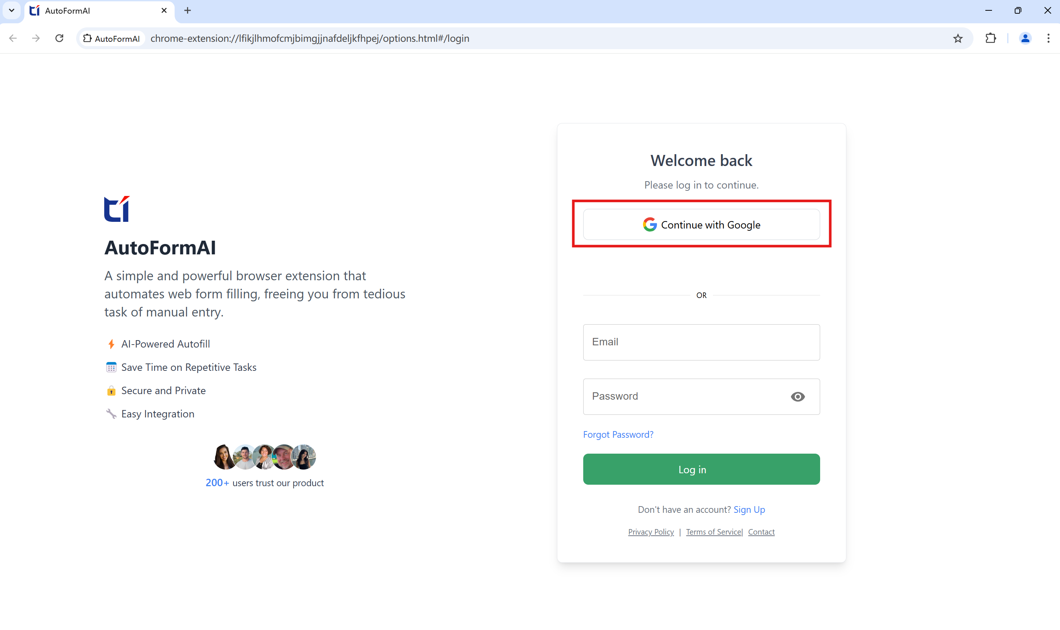Follow the Sign Up link
This screenshot has width=1060, height=630.
coord(749,509)
